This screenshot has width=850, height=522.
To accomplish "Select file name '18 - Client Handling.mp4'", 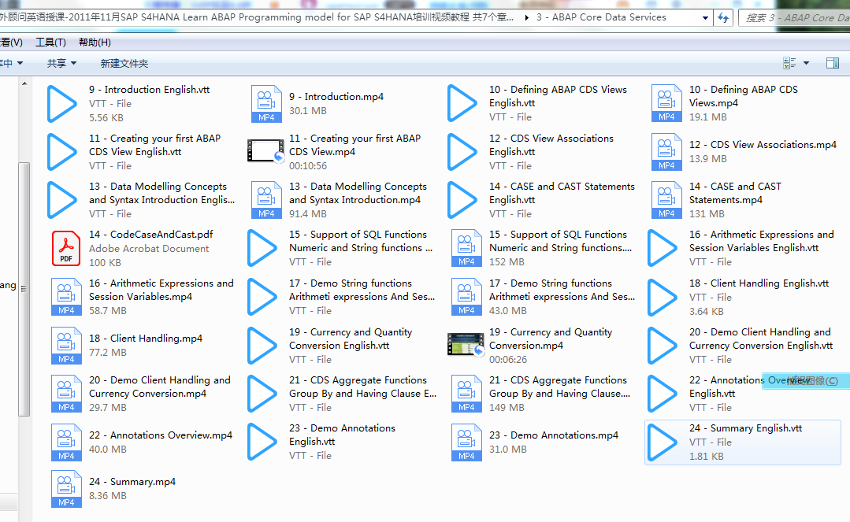I will click(x=146, y=339).
